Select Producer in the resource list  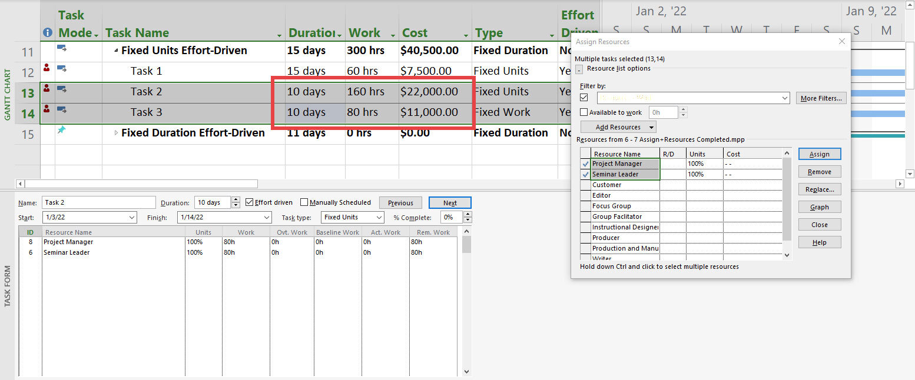pos(625,238)
